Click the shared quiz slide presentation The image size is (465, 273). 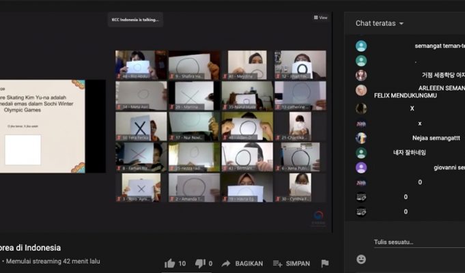[x=42, y=126]
